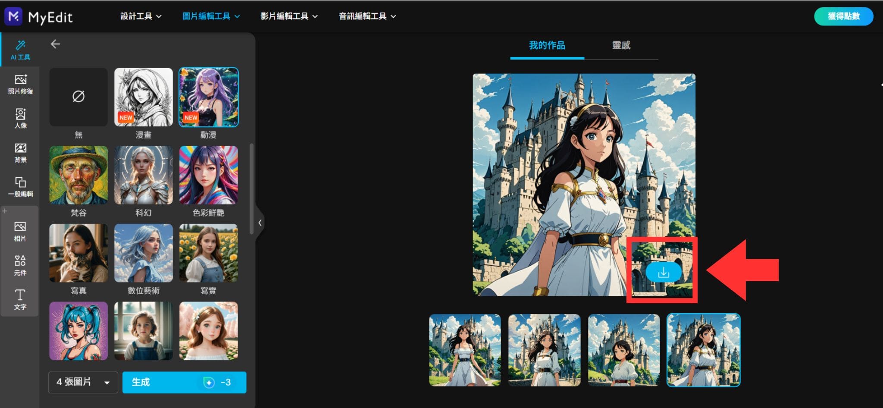Image resolution: width=883 pixels, height=408 pixels.
Task: Open the 4 張圖片 image count dropdown
Action: pos(83,383)
